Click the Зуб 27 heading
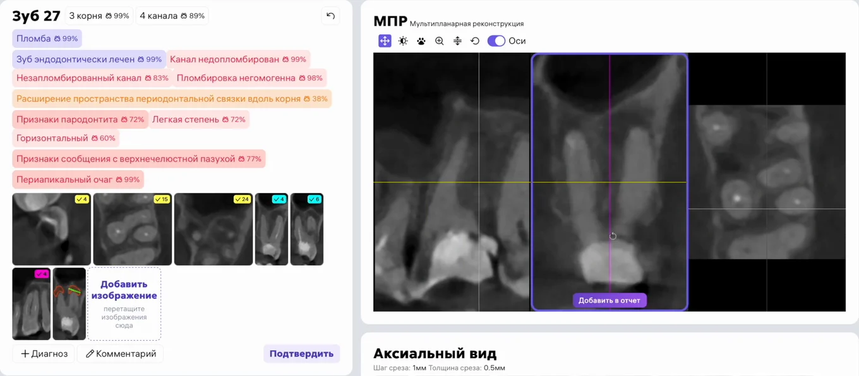859x376 pixels. [x=36, y=16]
